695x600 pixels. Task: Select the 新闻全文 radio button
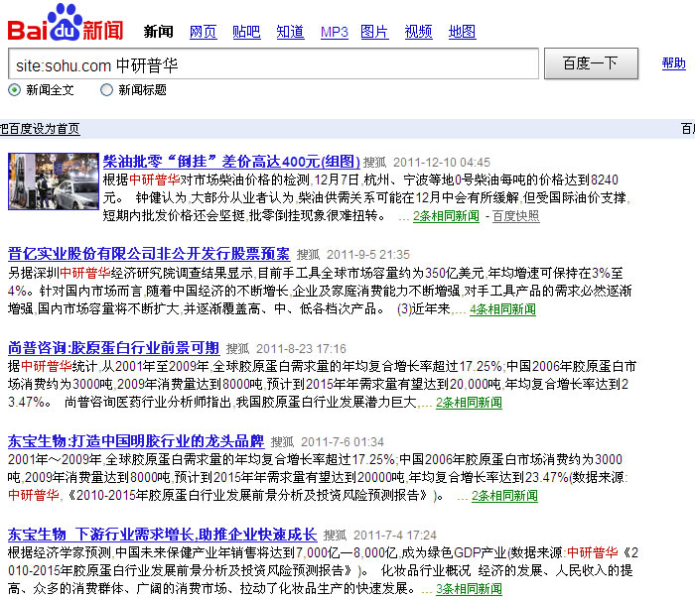[15, 90]
